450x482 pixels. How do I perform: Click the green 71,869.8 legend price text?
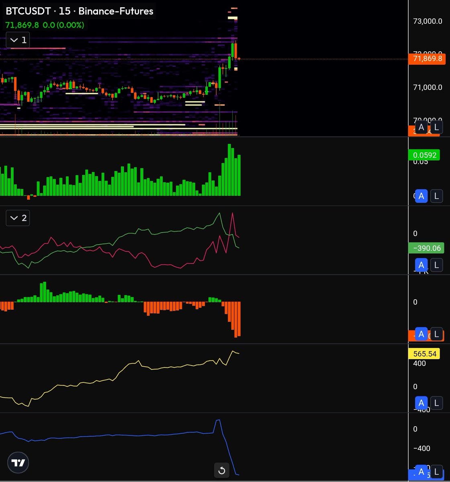pyautogui.click(x=22, y=25)
